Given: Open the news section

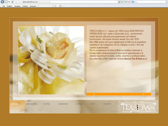Looking at the screenshot, I should coord(93,104).
